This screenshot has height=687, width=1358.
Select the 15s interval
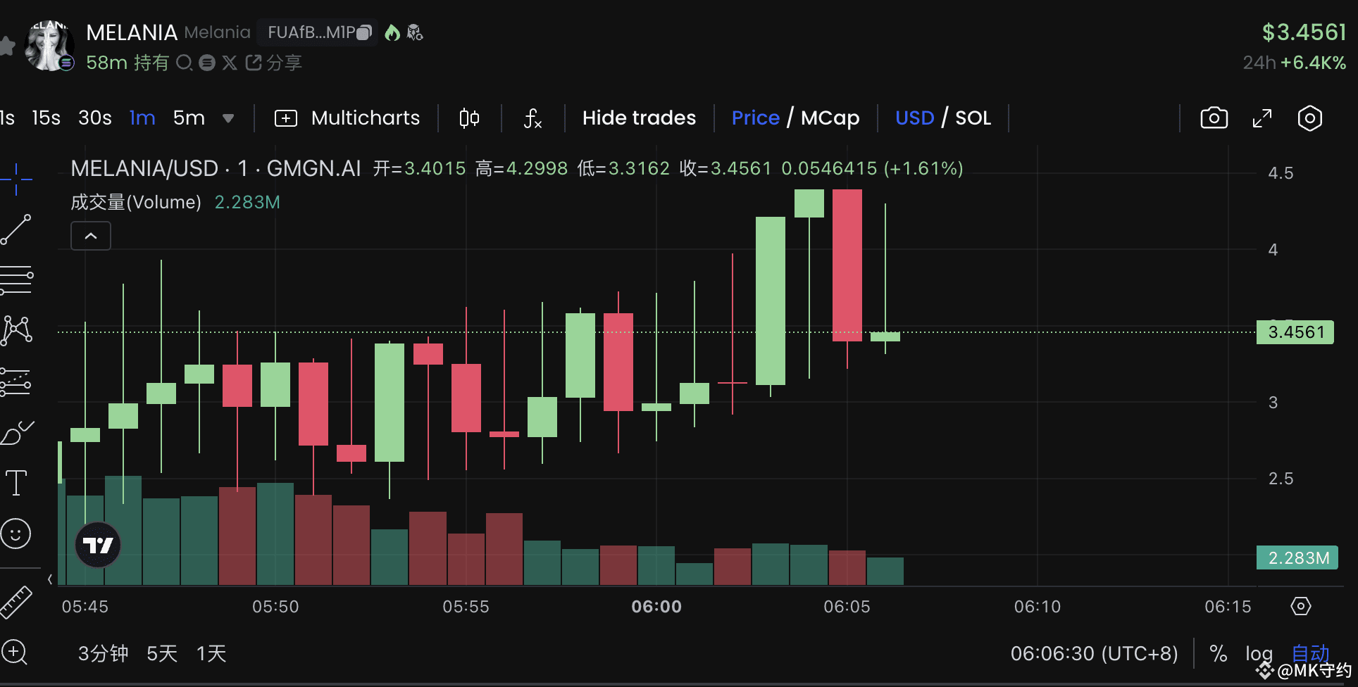tap(46, 118)
